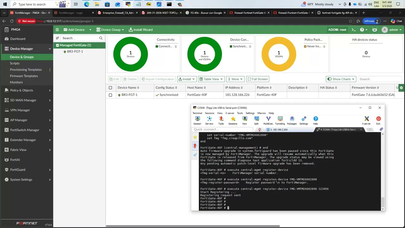
Task: Click MobaXterm toolbar Settings gear icon
Action: coord(304,120)
